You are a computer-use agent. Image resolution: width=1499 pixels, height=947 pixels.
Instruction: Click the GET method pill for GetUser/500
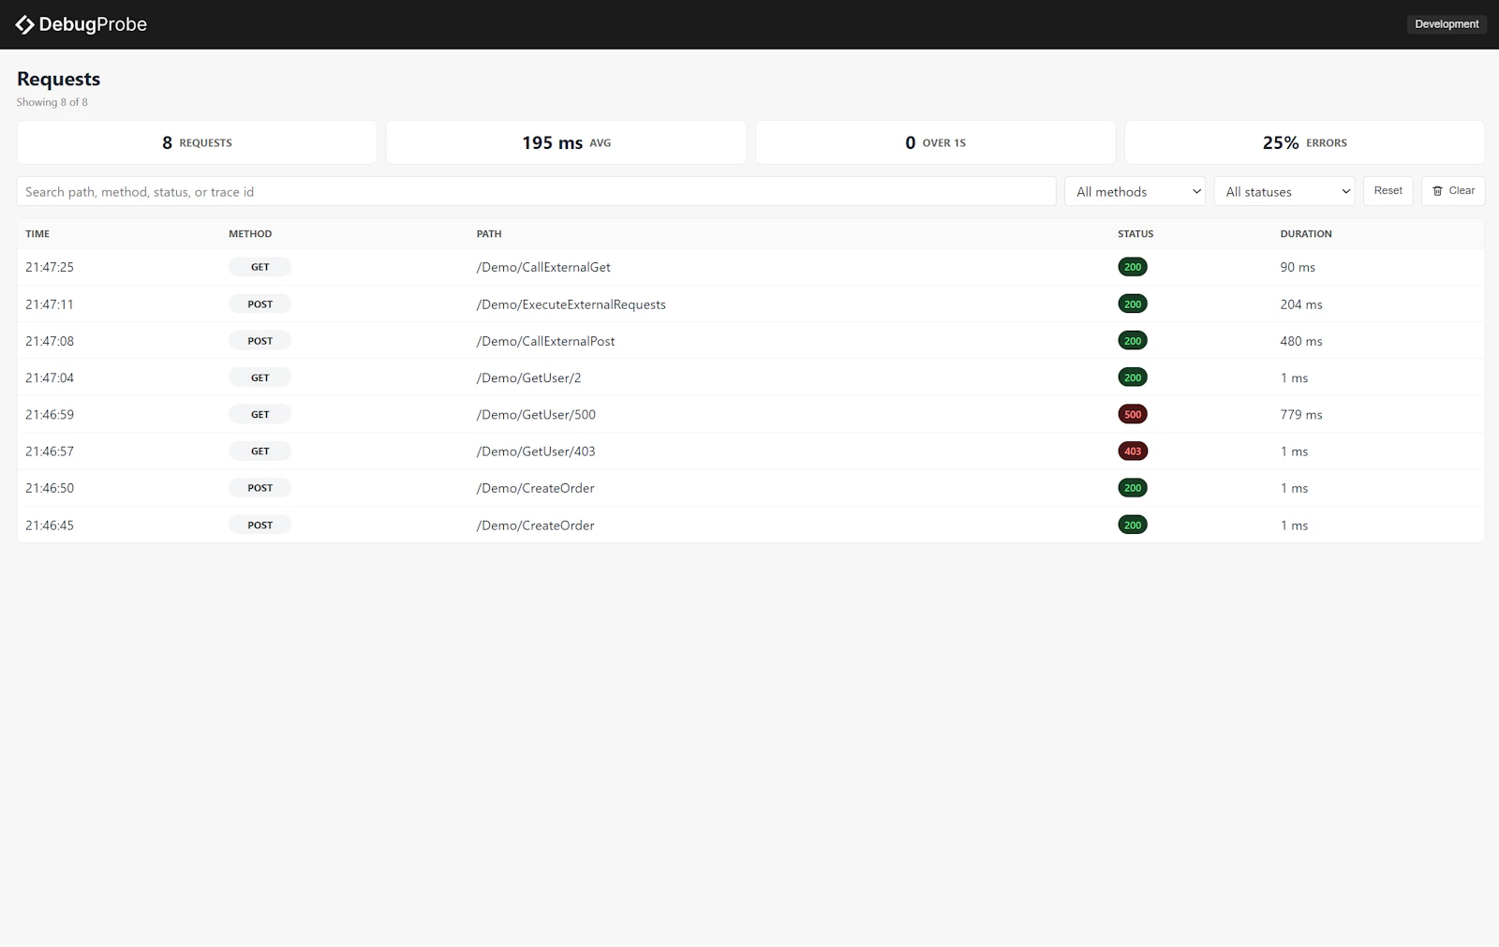(x=260, y=414)
